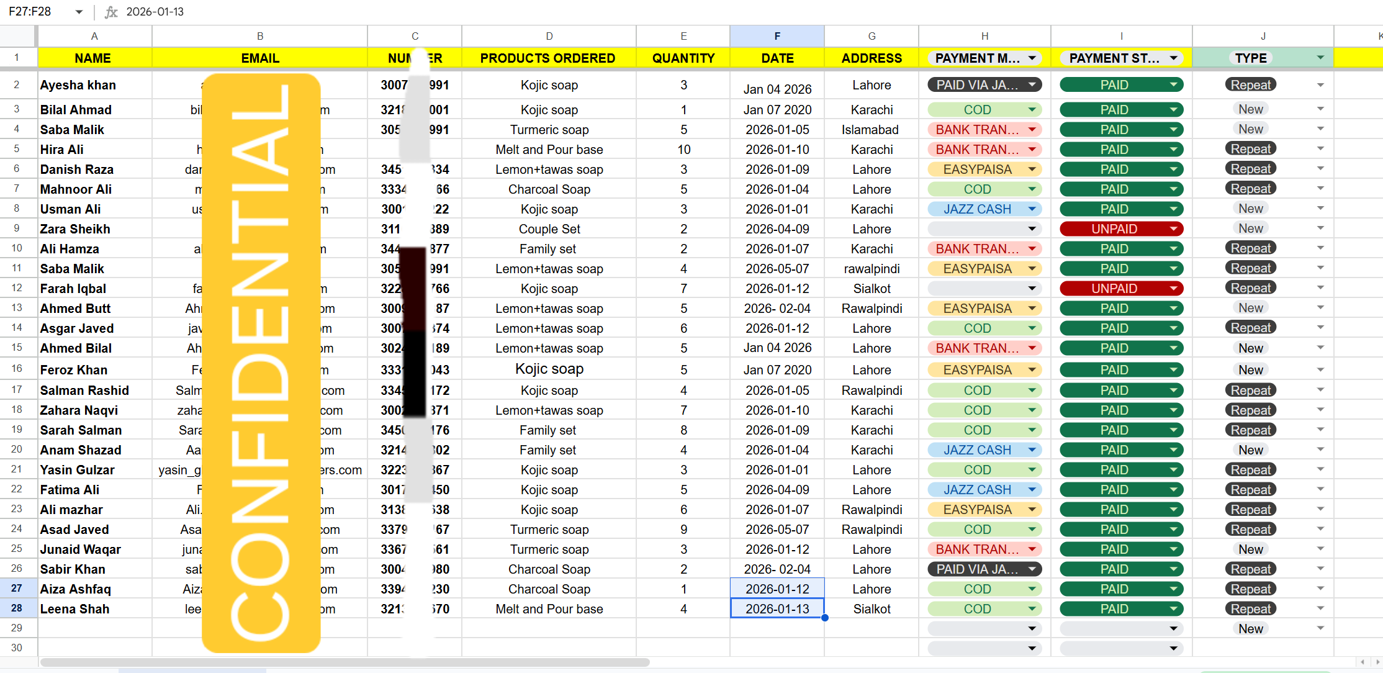The image size is (1383, 673).
Task: Open Sabir Khan's PAID VIA JA... dropdown
Action: tap(1032, 569)
